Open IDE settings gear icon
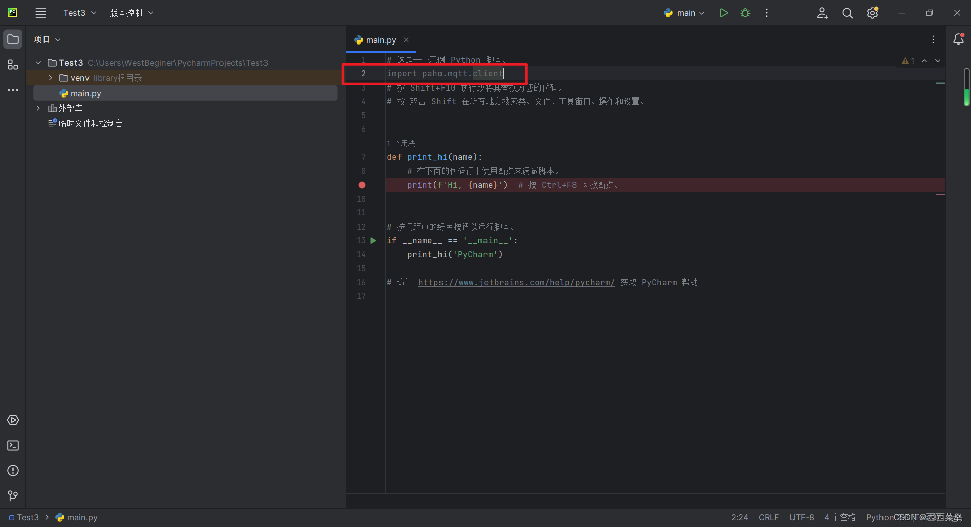The width and height of the screenshot is (971, 527). pyautogui.click(x=872, y=13)
